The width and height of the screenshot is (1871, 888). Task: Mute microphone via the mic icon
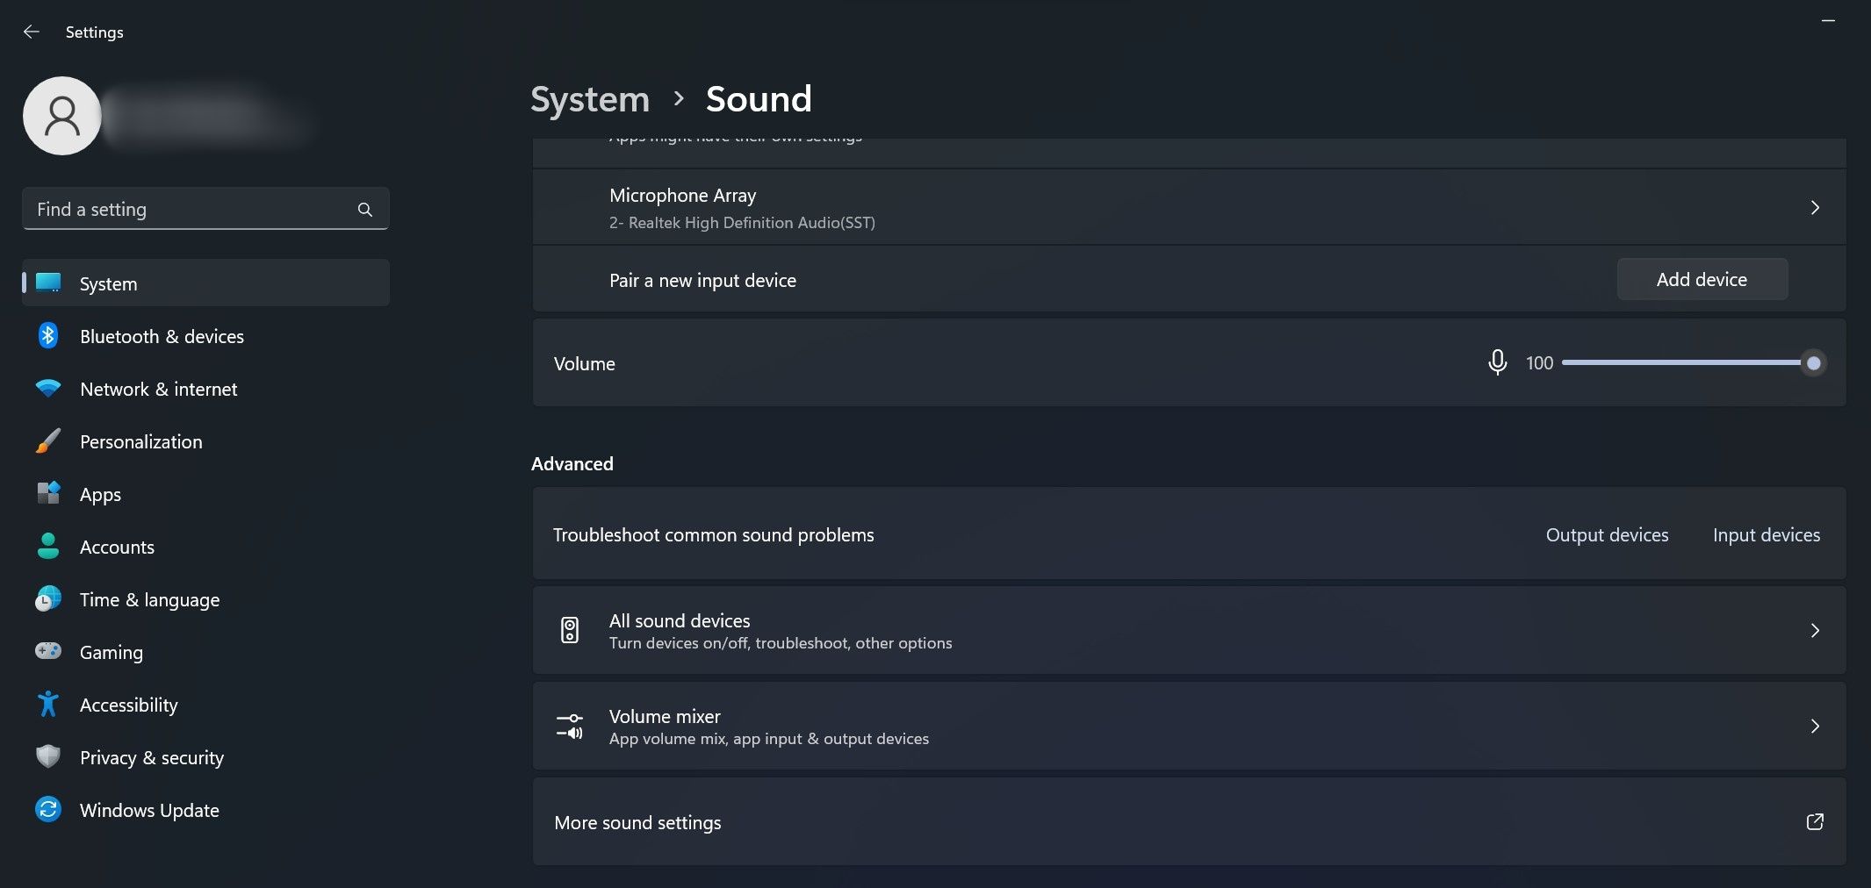click(x=1497, y=362)
